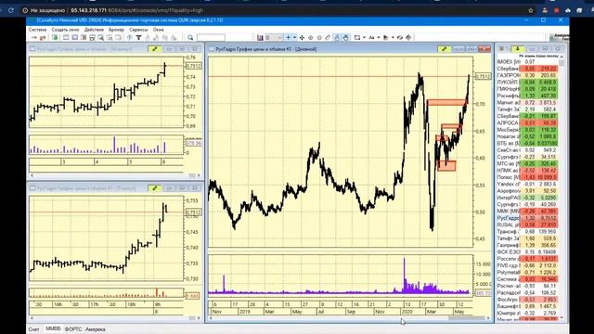Bookmark page with the browser star icon
The width and height of the screenshot is (594, 334).
tap(531, 10)
